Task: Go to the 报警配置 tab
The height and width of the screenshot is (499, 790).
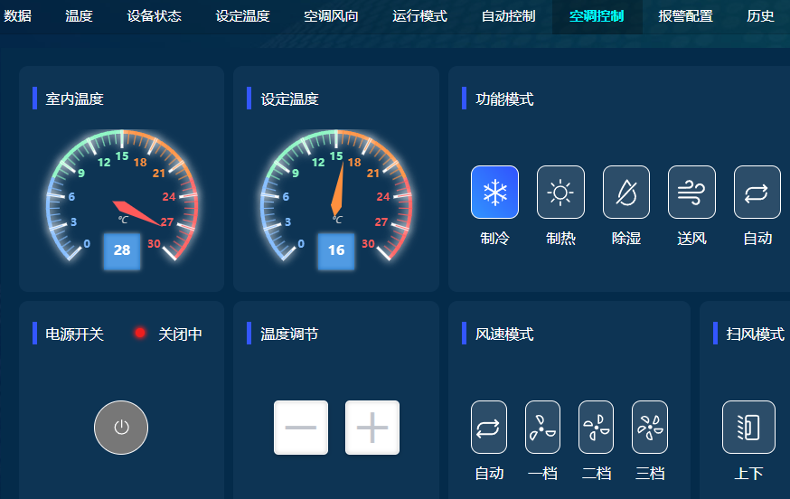Action: tap(685, 16)
